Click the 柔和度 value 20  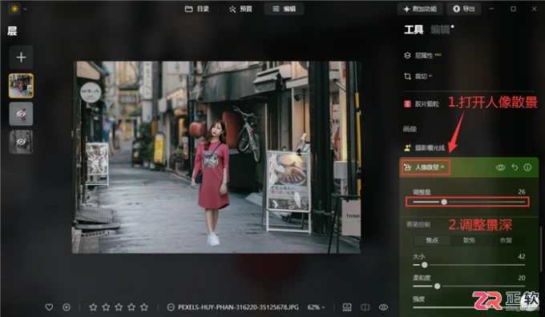[522, 278]
